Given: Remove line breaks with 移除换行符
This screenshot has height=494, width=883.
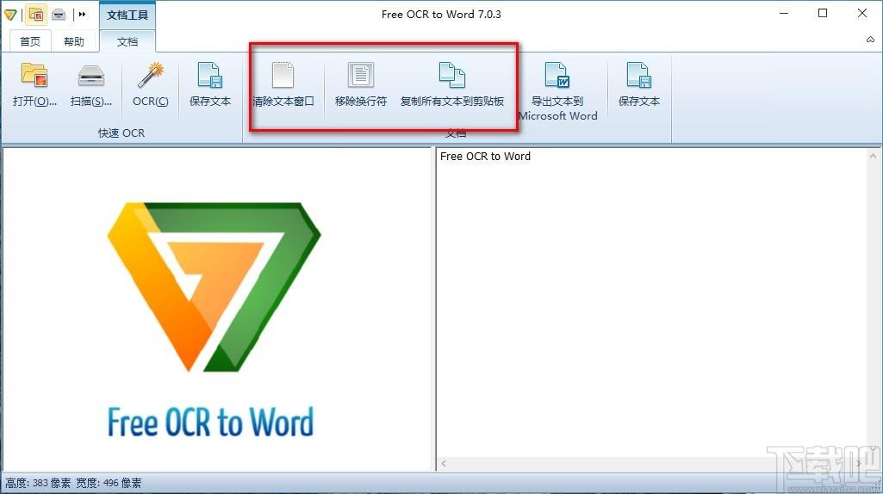Looking at the screenshot, I should tap(360, 84).
